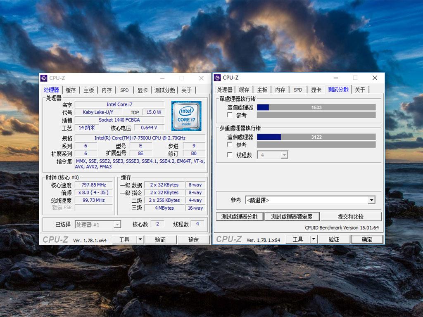Click empty reference bar under single-thread score
Screen dimensions: 423x317
[x=316, y=115]
